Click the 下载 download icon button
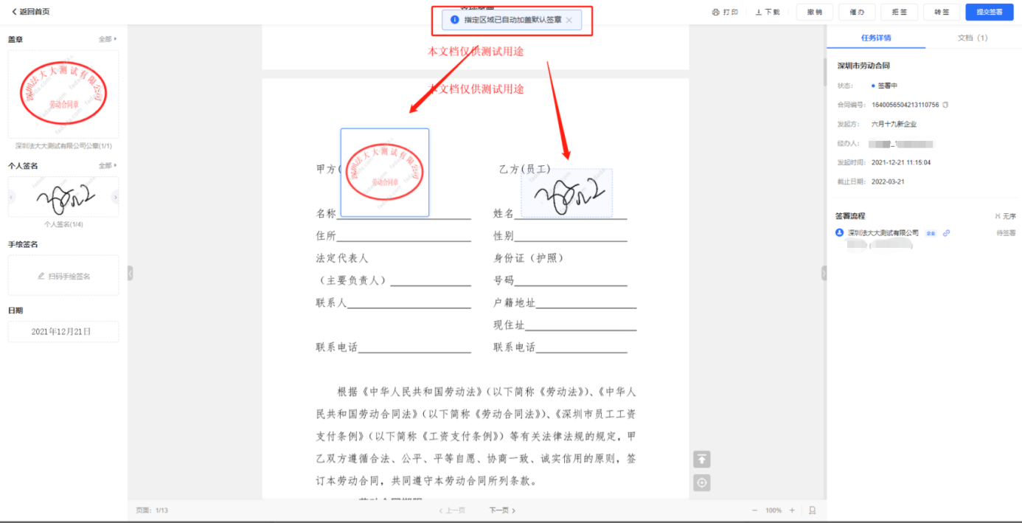 point(768,12)
